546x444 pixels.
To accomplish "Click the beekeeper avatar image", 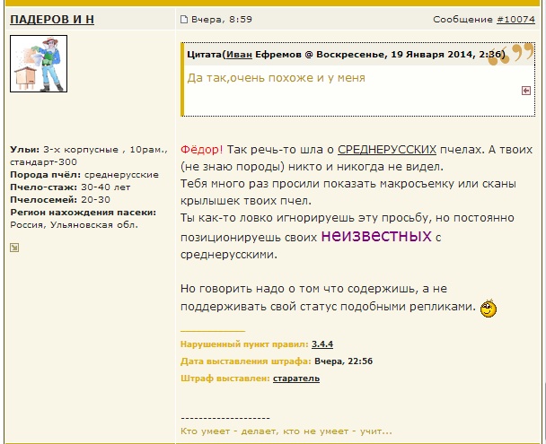I will point(39,64).
